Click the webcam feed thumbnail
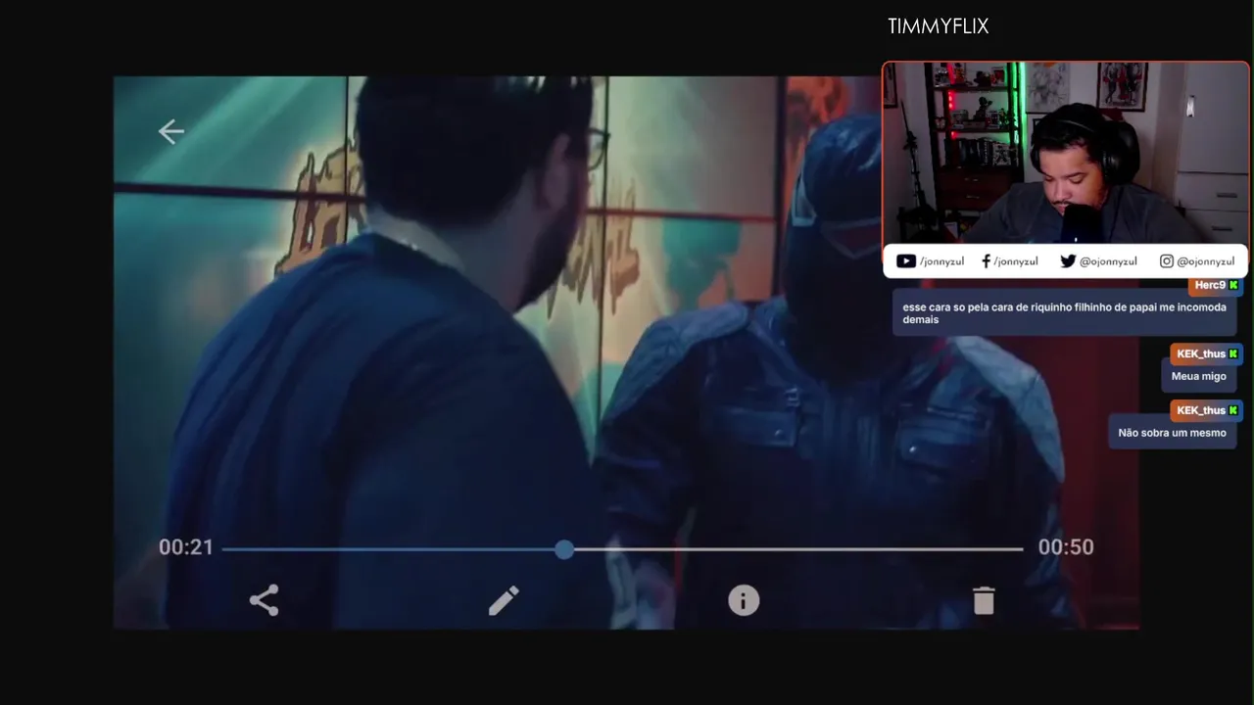Viewport: 1254px width, 705px height. (1066, 153)
